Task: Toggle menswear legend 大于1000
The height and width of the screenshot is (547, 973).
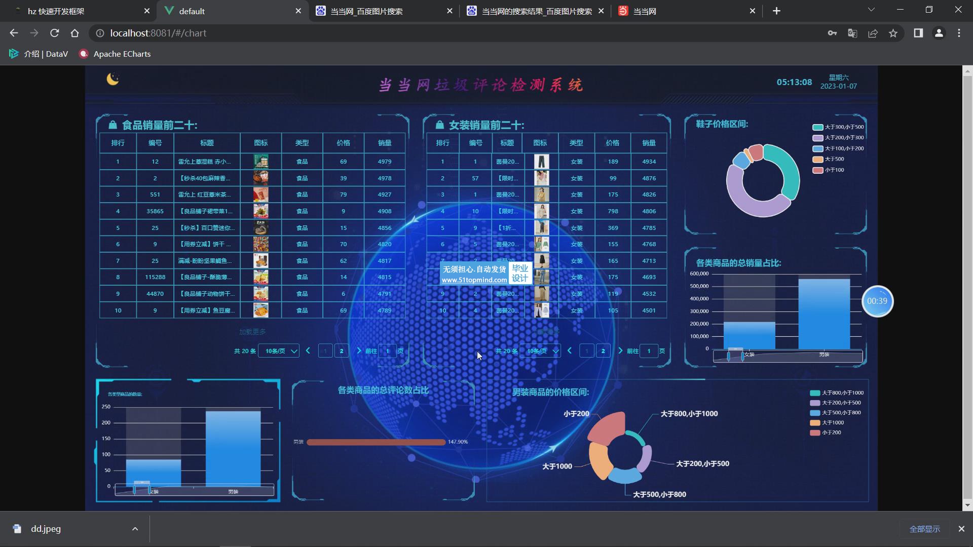Action: 827,423
